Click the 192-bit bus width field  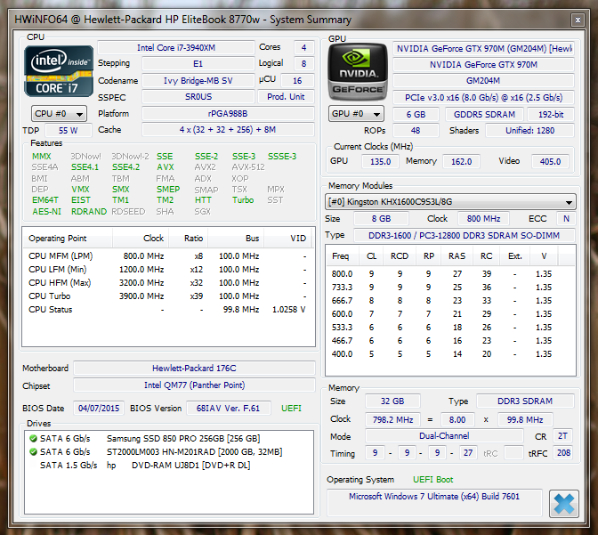pyautogui.click(x=550, y=114)
